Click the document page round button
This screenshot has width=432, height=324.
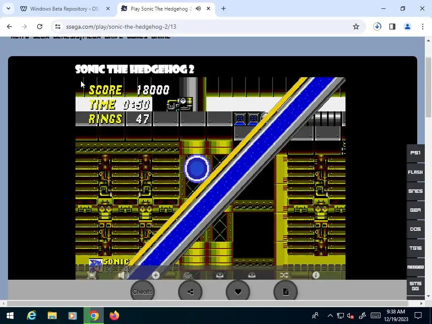[286, 292]
